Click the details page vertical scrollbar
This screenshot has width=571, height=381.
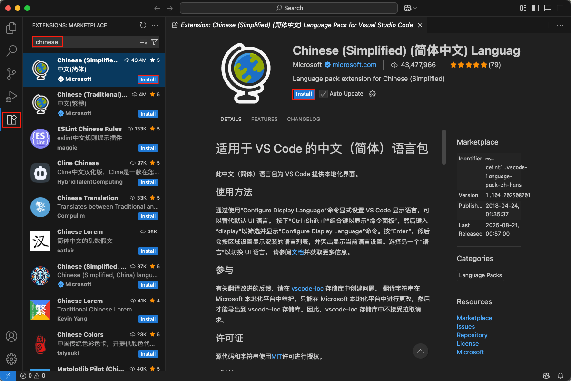point(444,148)
